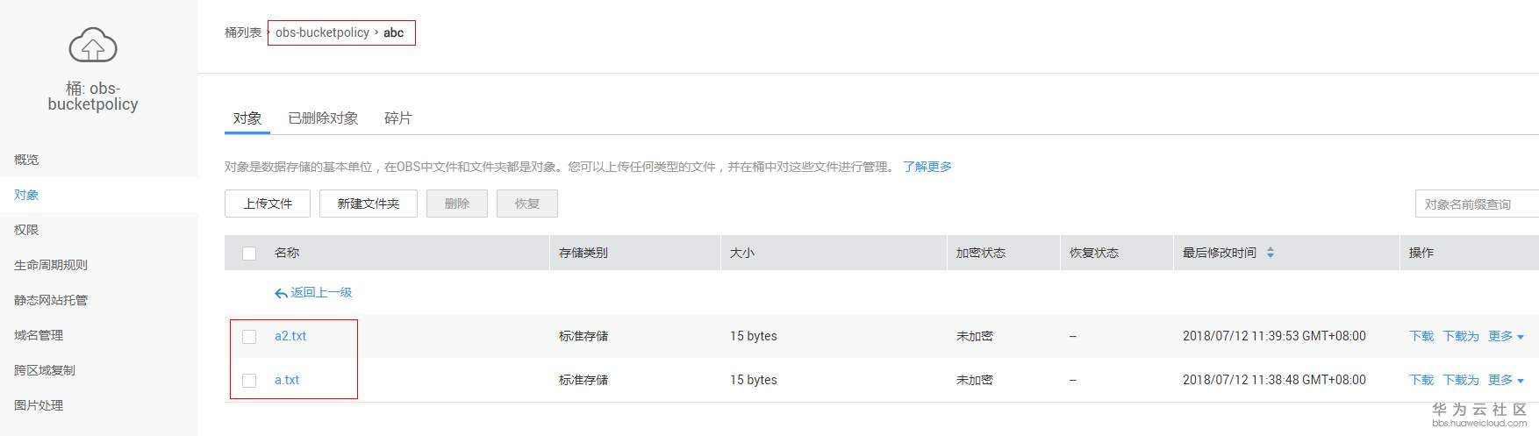
Task: Click the 新建文件夹 button
Action: 368,204
